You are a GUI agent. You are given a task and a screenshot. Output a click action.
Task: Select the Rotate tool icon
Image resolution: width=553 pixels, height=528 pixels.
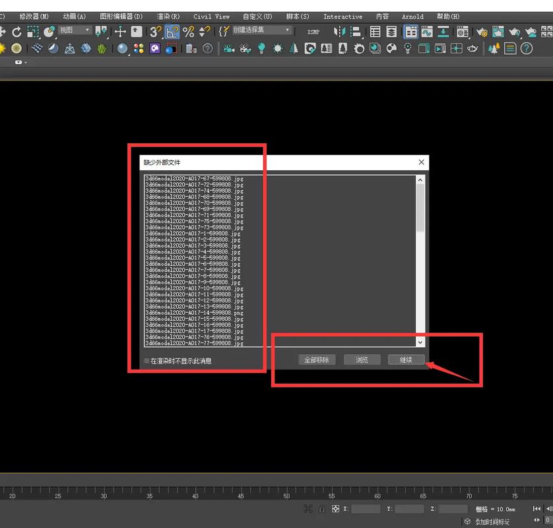[x=16, y=32]
